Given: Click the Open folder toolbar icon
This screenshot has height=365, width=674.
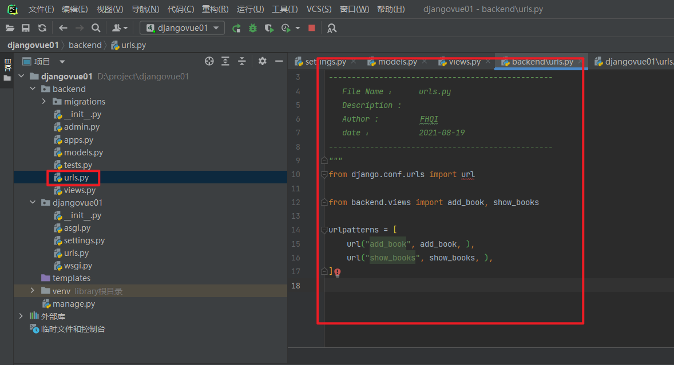Looking at the screenshot, I should pos(10,29).
